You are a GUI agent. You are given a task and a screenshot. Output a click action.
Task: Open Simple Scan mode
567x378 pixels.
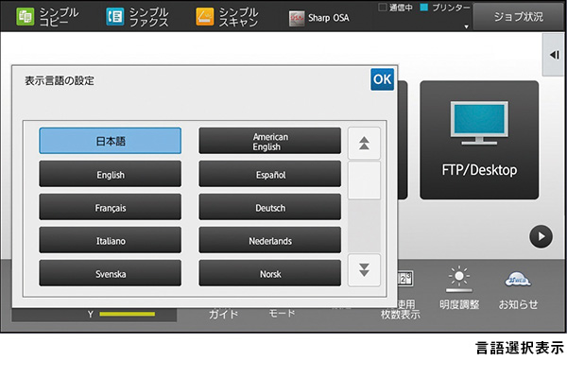227,15
